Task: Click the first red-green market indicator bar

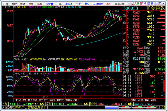Action: point(125,107)
